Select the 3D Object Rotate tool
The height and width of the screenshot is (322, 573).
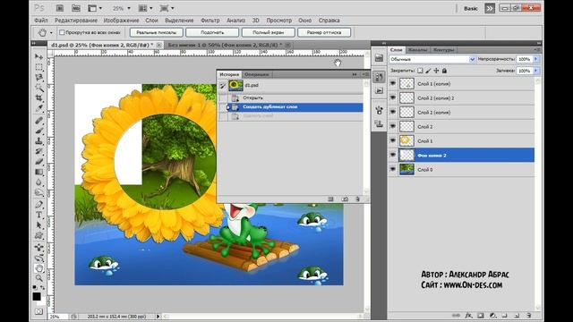[38, 248]
